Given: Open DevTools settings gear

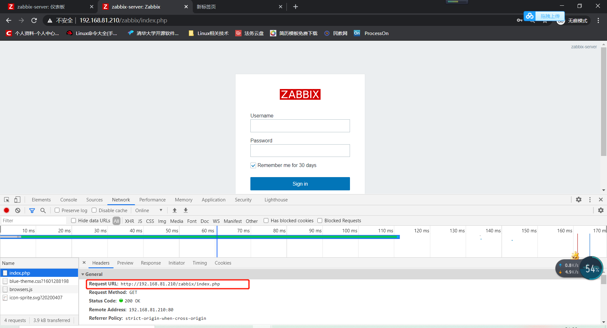Looking at the screenshot, I should click(x=579, y=200).
